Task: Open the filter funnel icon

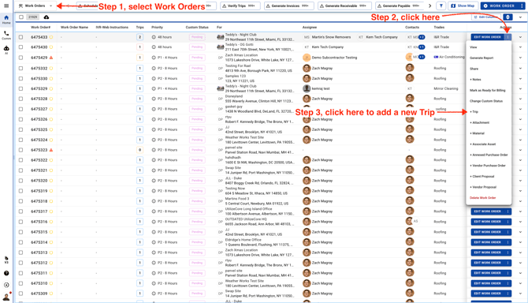Action: pyautogui.click(x=441, y=6)
